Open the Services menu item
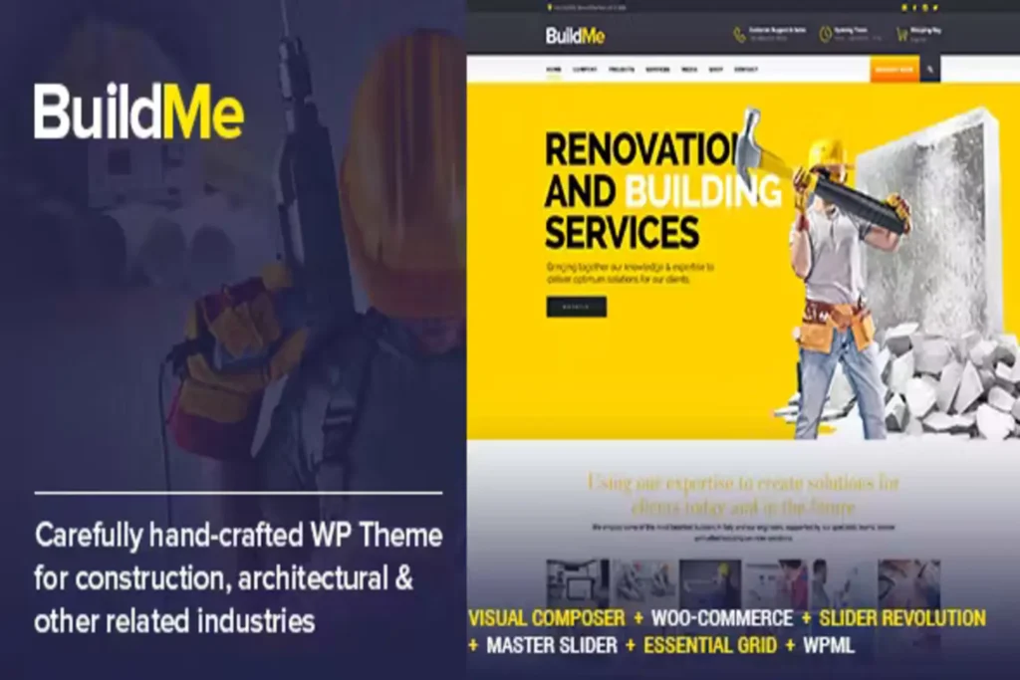Viewport: 1020px width, 680px height. (x=657, y=71)
